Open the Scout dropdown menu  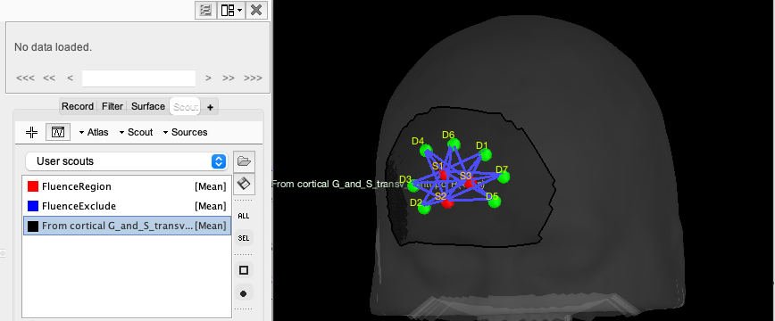pos(136,132)
